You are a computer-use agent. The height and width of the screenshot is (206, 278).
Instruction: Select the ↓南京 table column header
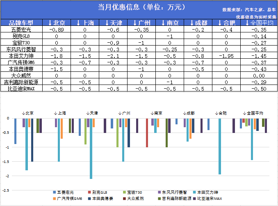(x=170, y=23)
